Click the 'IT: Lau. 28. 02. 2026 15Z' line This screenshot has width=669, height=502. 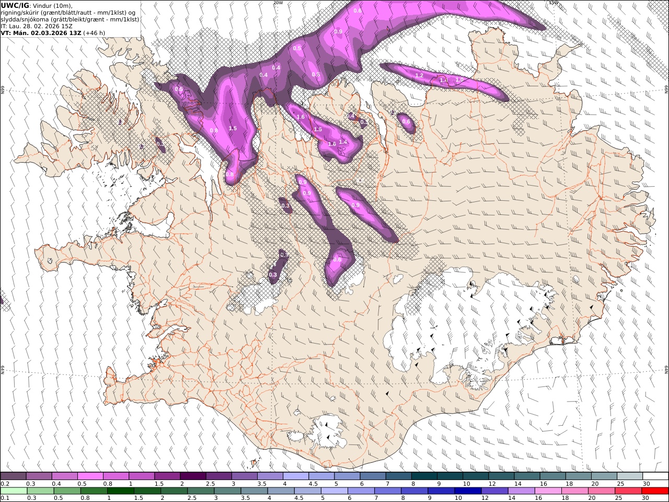point(37,26)
